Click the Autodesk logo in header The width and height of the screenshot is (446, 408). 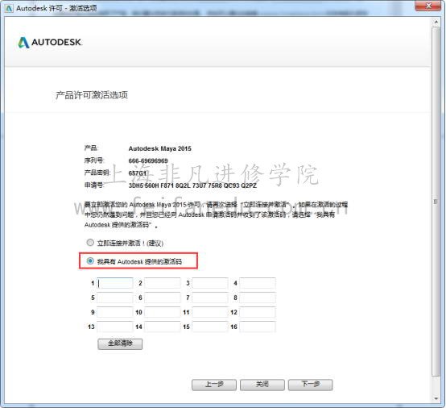click(x=50, y=43)
